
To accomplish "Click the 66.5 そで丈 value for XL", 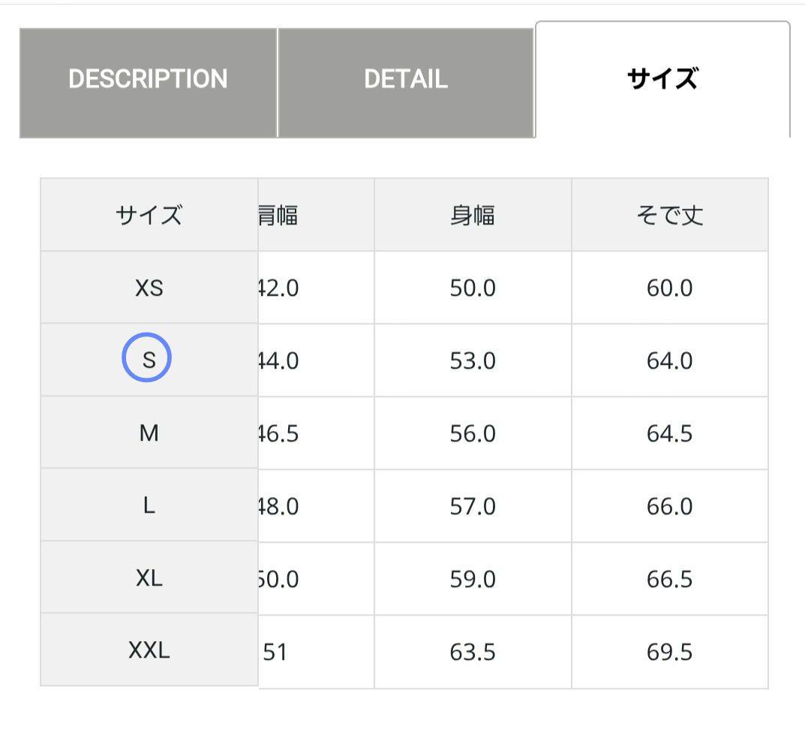I will pos(668,578).
